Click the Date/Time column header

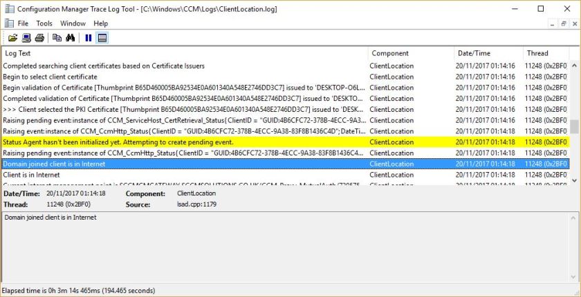(x=488, y=53)
